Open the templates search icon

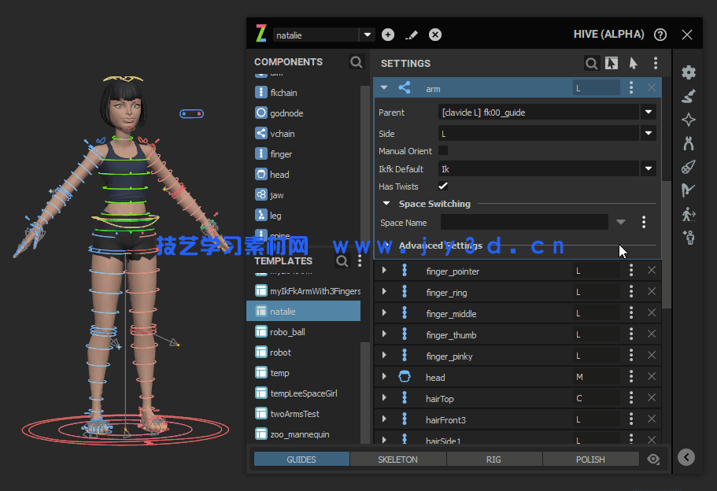pyautogui.click(x=342, y=260)
